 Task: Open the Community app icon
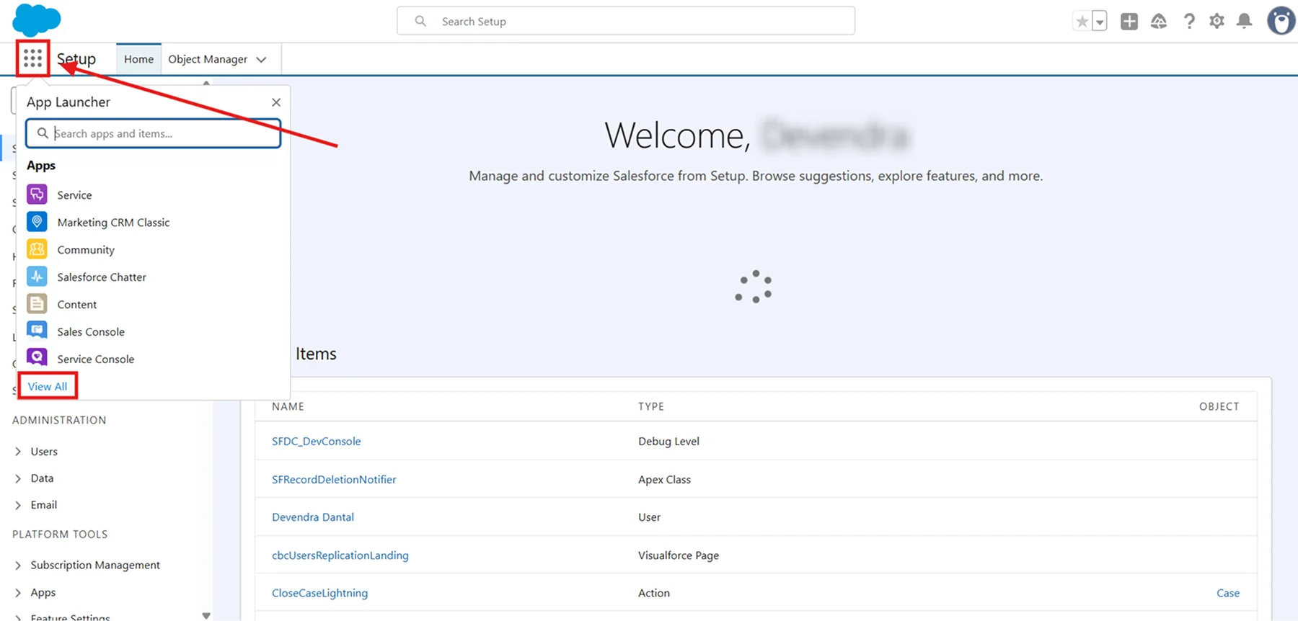[x=37, y=249]
